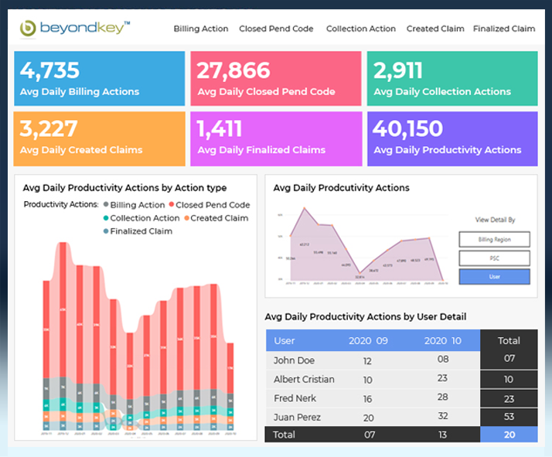Click the Avg Daily Created Claims card
This screenshot has width=552, height=457.
pyautogui.click(x=100, y=138)
